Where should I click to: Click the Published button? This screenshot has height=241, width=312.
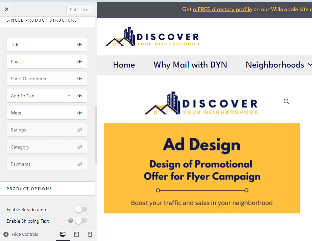tap(79, 10)
